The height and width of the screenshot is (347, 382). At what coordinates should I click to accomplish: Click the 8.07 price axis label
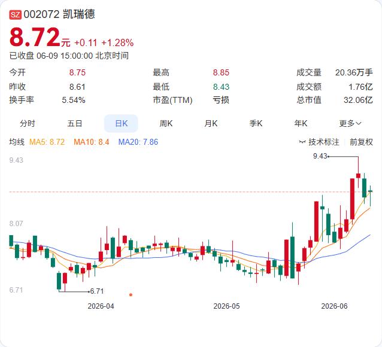coord(16,223)
